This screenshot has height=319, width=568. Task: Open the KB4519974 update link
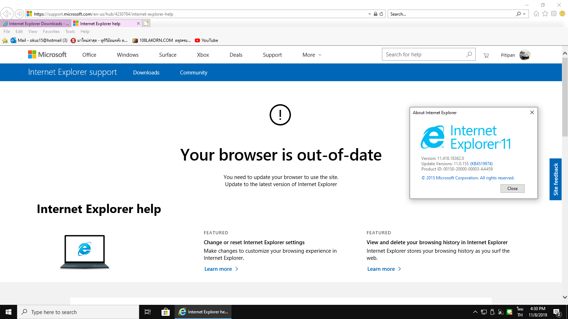point(481,164)
